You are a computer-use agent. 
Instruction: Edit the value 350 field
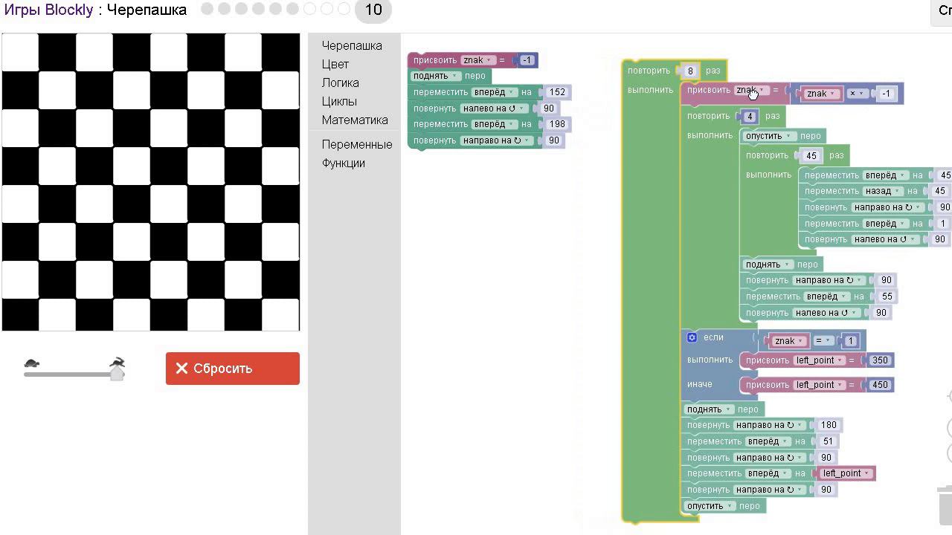pyautogui.click(x=880, y=360)
